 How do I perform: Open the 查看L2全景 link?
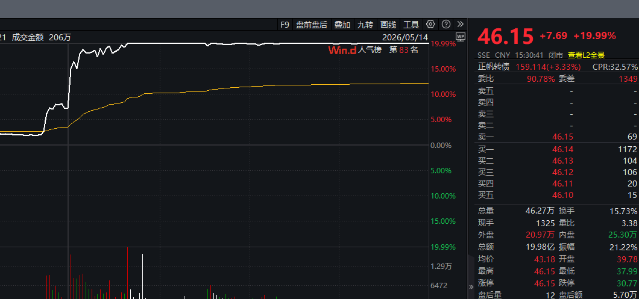click(587, 55)
